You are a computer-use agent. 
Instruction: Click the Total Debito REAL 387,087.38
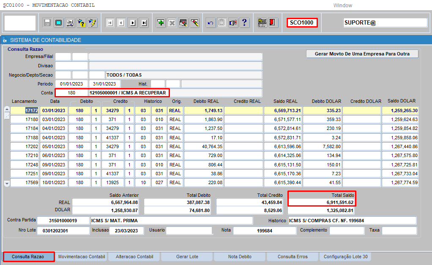click(177, 202)
